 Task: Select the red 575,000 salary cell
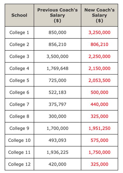click(x=99, y=140)
